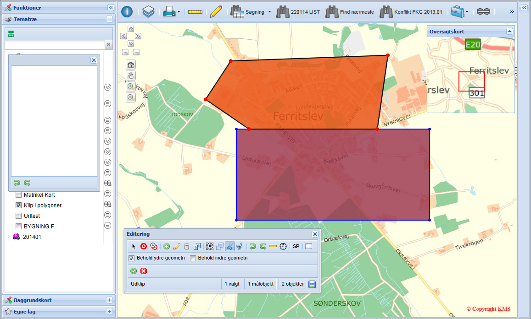Pan map right with the east arrow

pyautogui.click(x=138, y=36)
